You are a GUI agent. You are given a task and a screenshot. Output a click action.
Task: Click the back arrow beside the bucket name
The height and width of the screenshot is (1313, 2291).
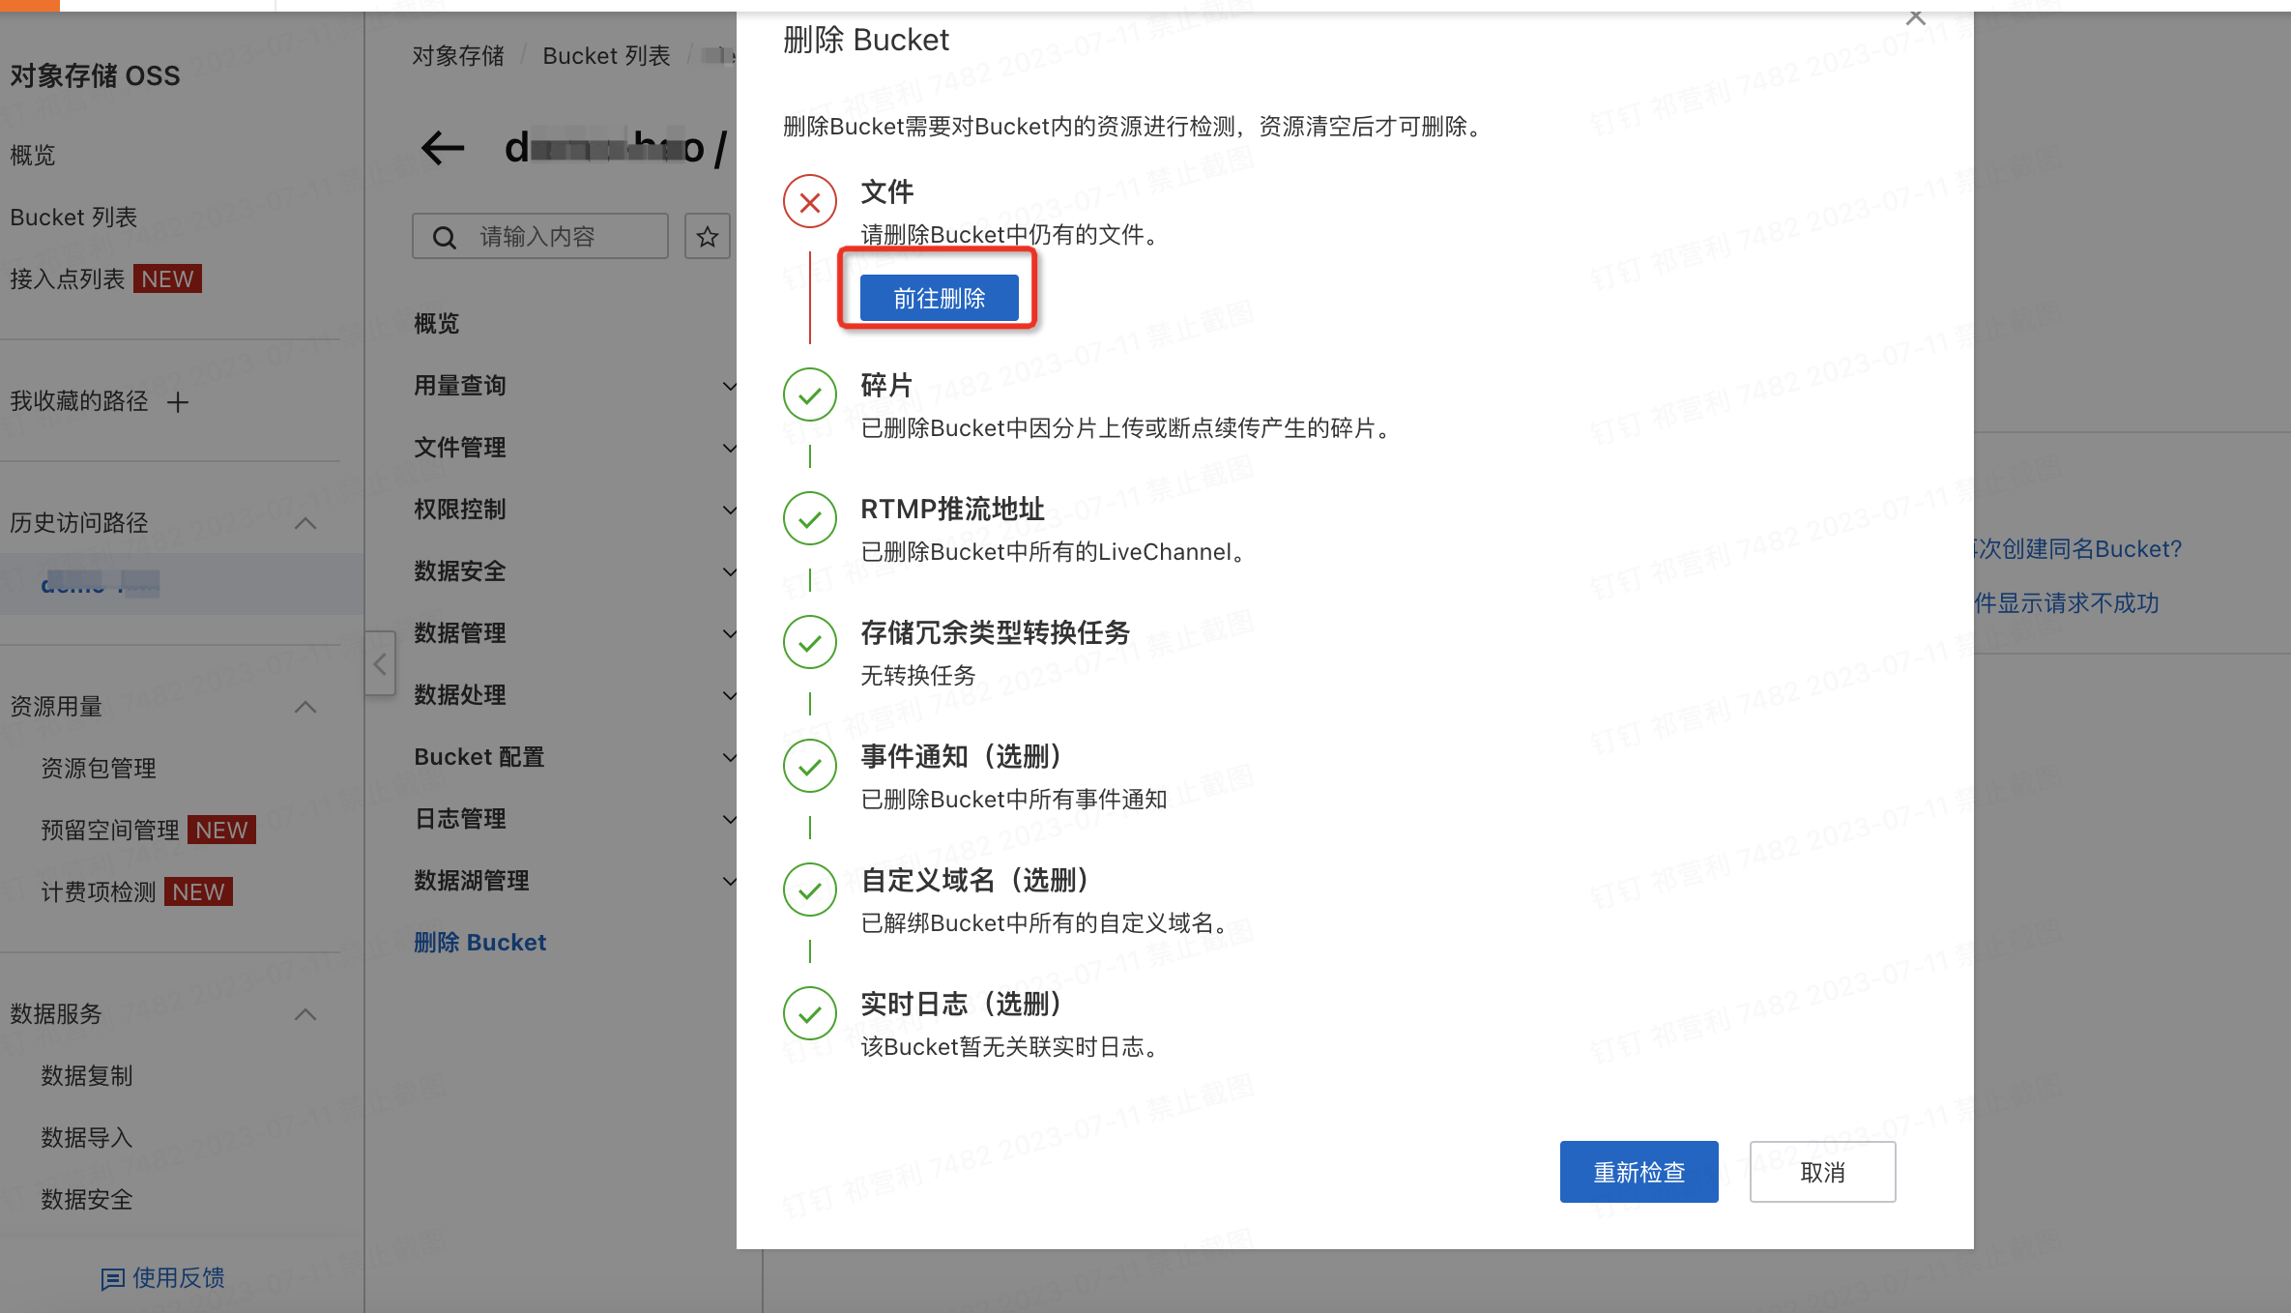(443, 148)
